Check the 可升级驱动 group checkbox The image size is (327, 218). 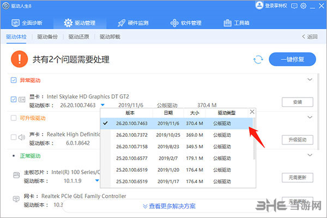pos(14,118)
